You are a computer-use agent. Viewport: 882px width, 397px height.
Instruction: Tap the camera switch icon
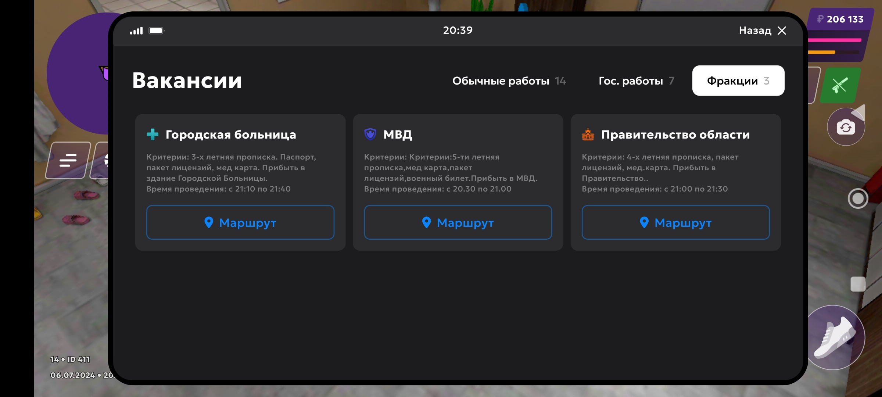tap(846, 127)
